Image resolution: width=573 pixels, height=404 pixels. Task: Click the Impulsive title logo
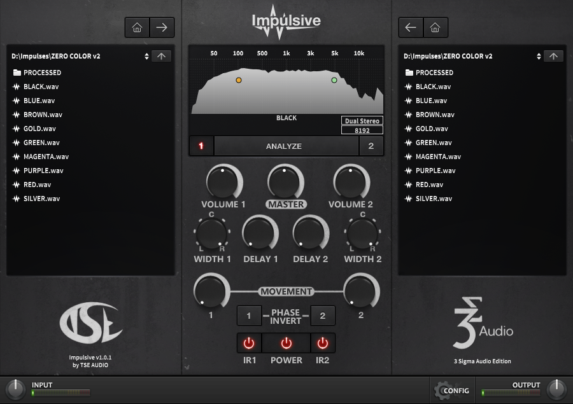point(286,21)
